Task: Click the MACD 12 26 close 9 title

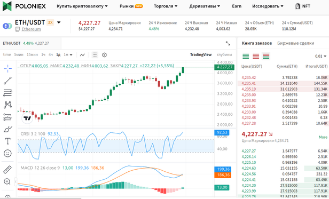Action: [x=40, y=168]
